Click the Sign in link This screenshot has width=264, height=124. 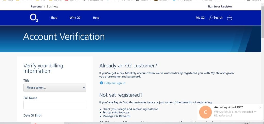(212, 6)
